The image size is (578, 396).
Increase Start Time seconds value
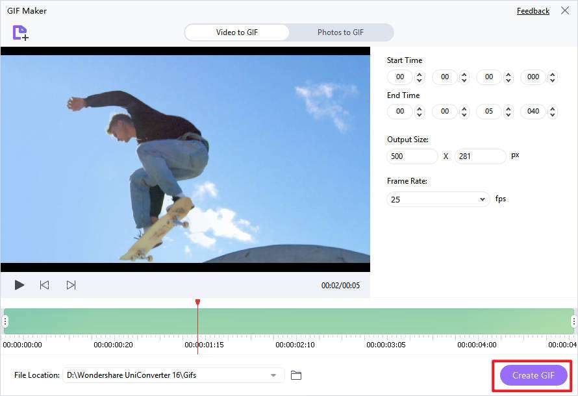[509, 74]
